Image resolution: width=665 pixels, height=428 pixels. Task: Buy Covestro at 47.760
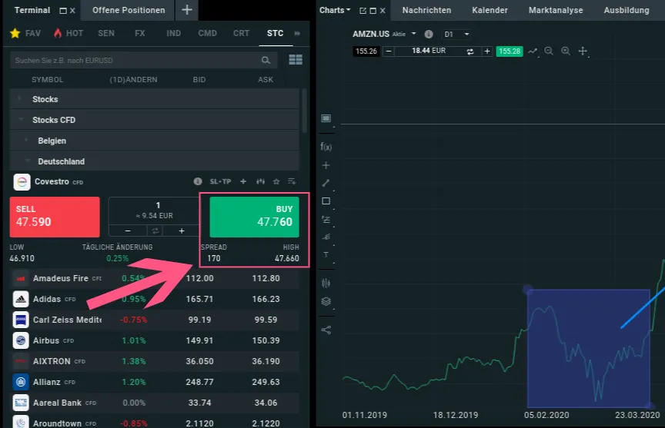click(255, 217)
